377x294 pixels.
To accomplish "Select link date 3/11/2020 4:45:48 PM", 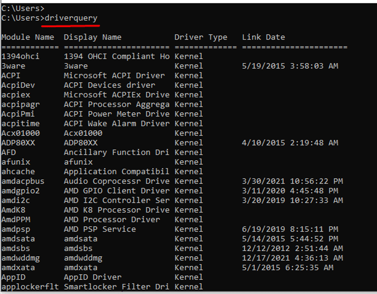I will pyautogui.click(x=290, y=191).
